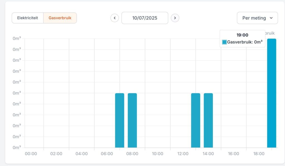Switch to the Elektriciteit tab

click(x=28, y=18)
